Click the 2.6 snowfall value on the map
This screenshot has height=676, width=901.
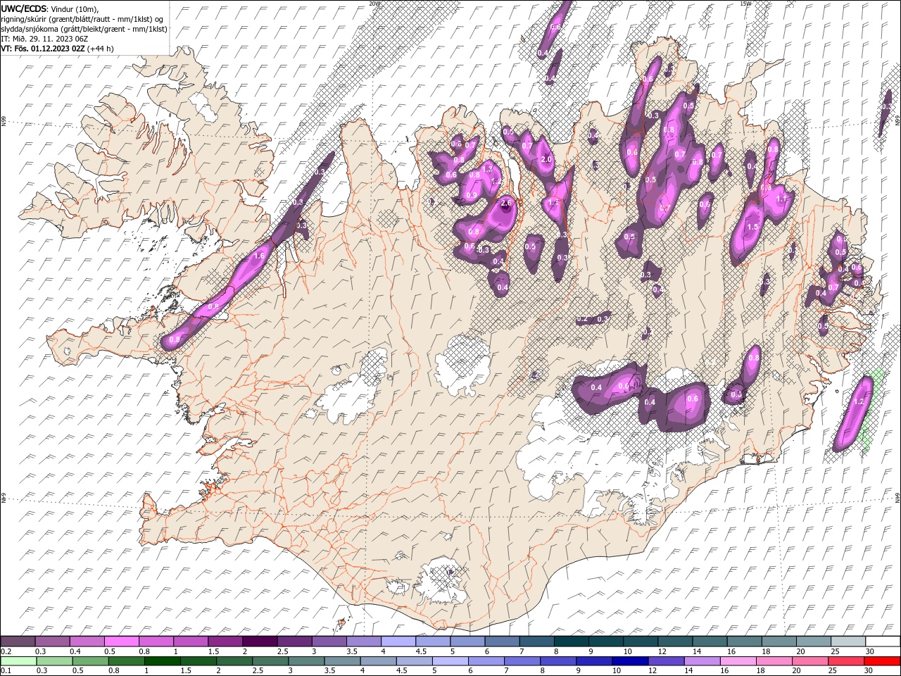coord(506,204)
